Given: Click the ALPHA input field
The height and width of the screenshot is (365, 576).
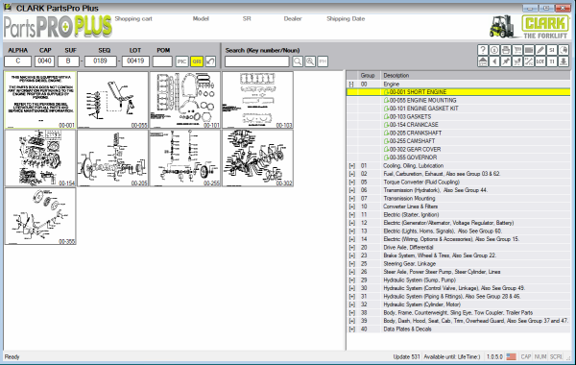Looking at the screenshot, I should [x=17, y=61].
